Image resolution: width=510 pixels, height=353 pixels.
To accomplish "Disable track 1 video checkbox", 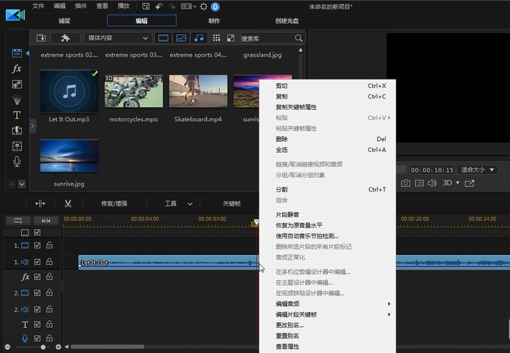I will coord(38,245).
